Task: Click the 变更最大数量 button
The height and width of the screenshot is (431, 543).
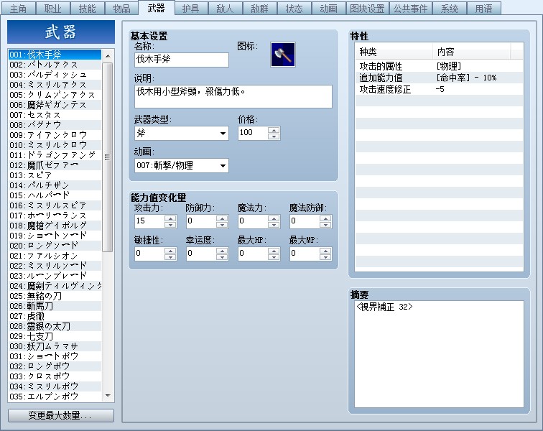Action: [61, 415]
